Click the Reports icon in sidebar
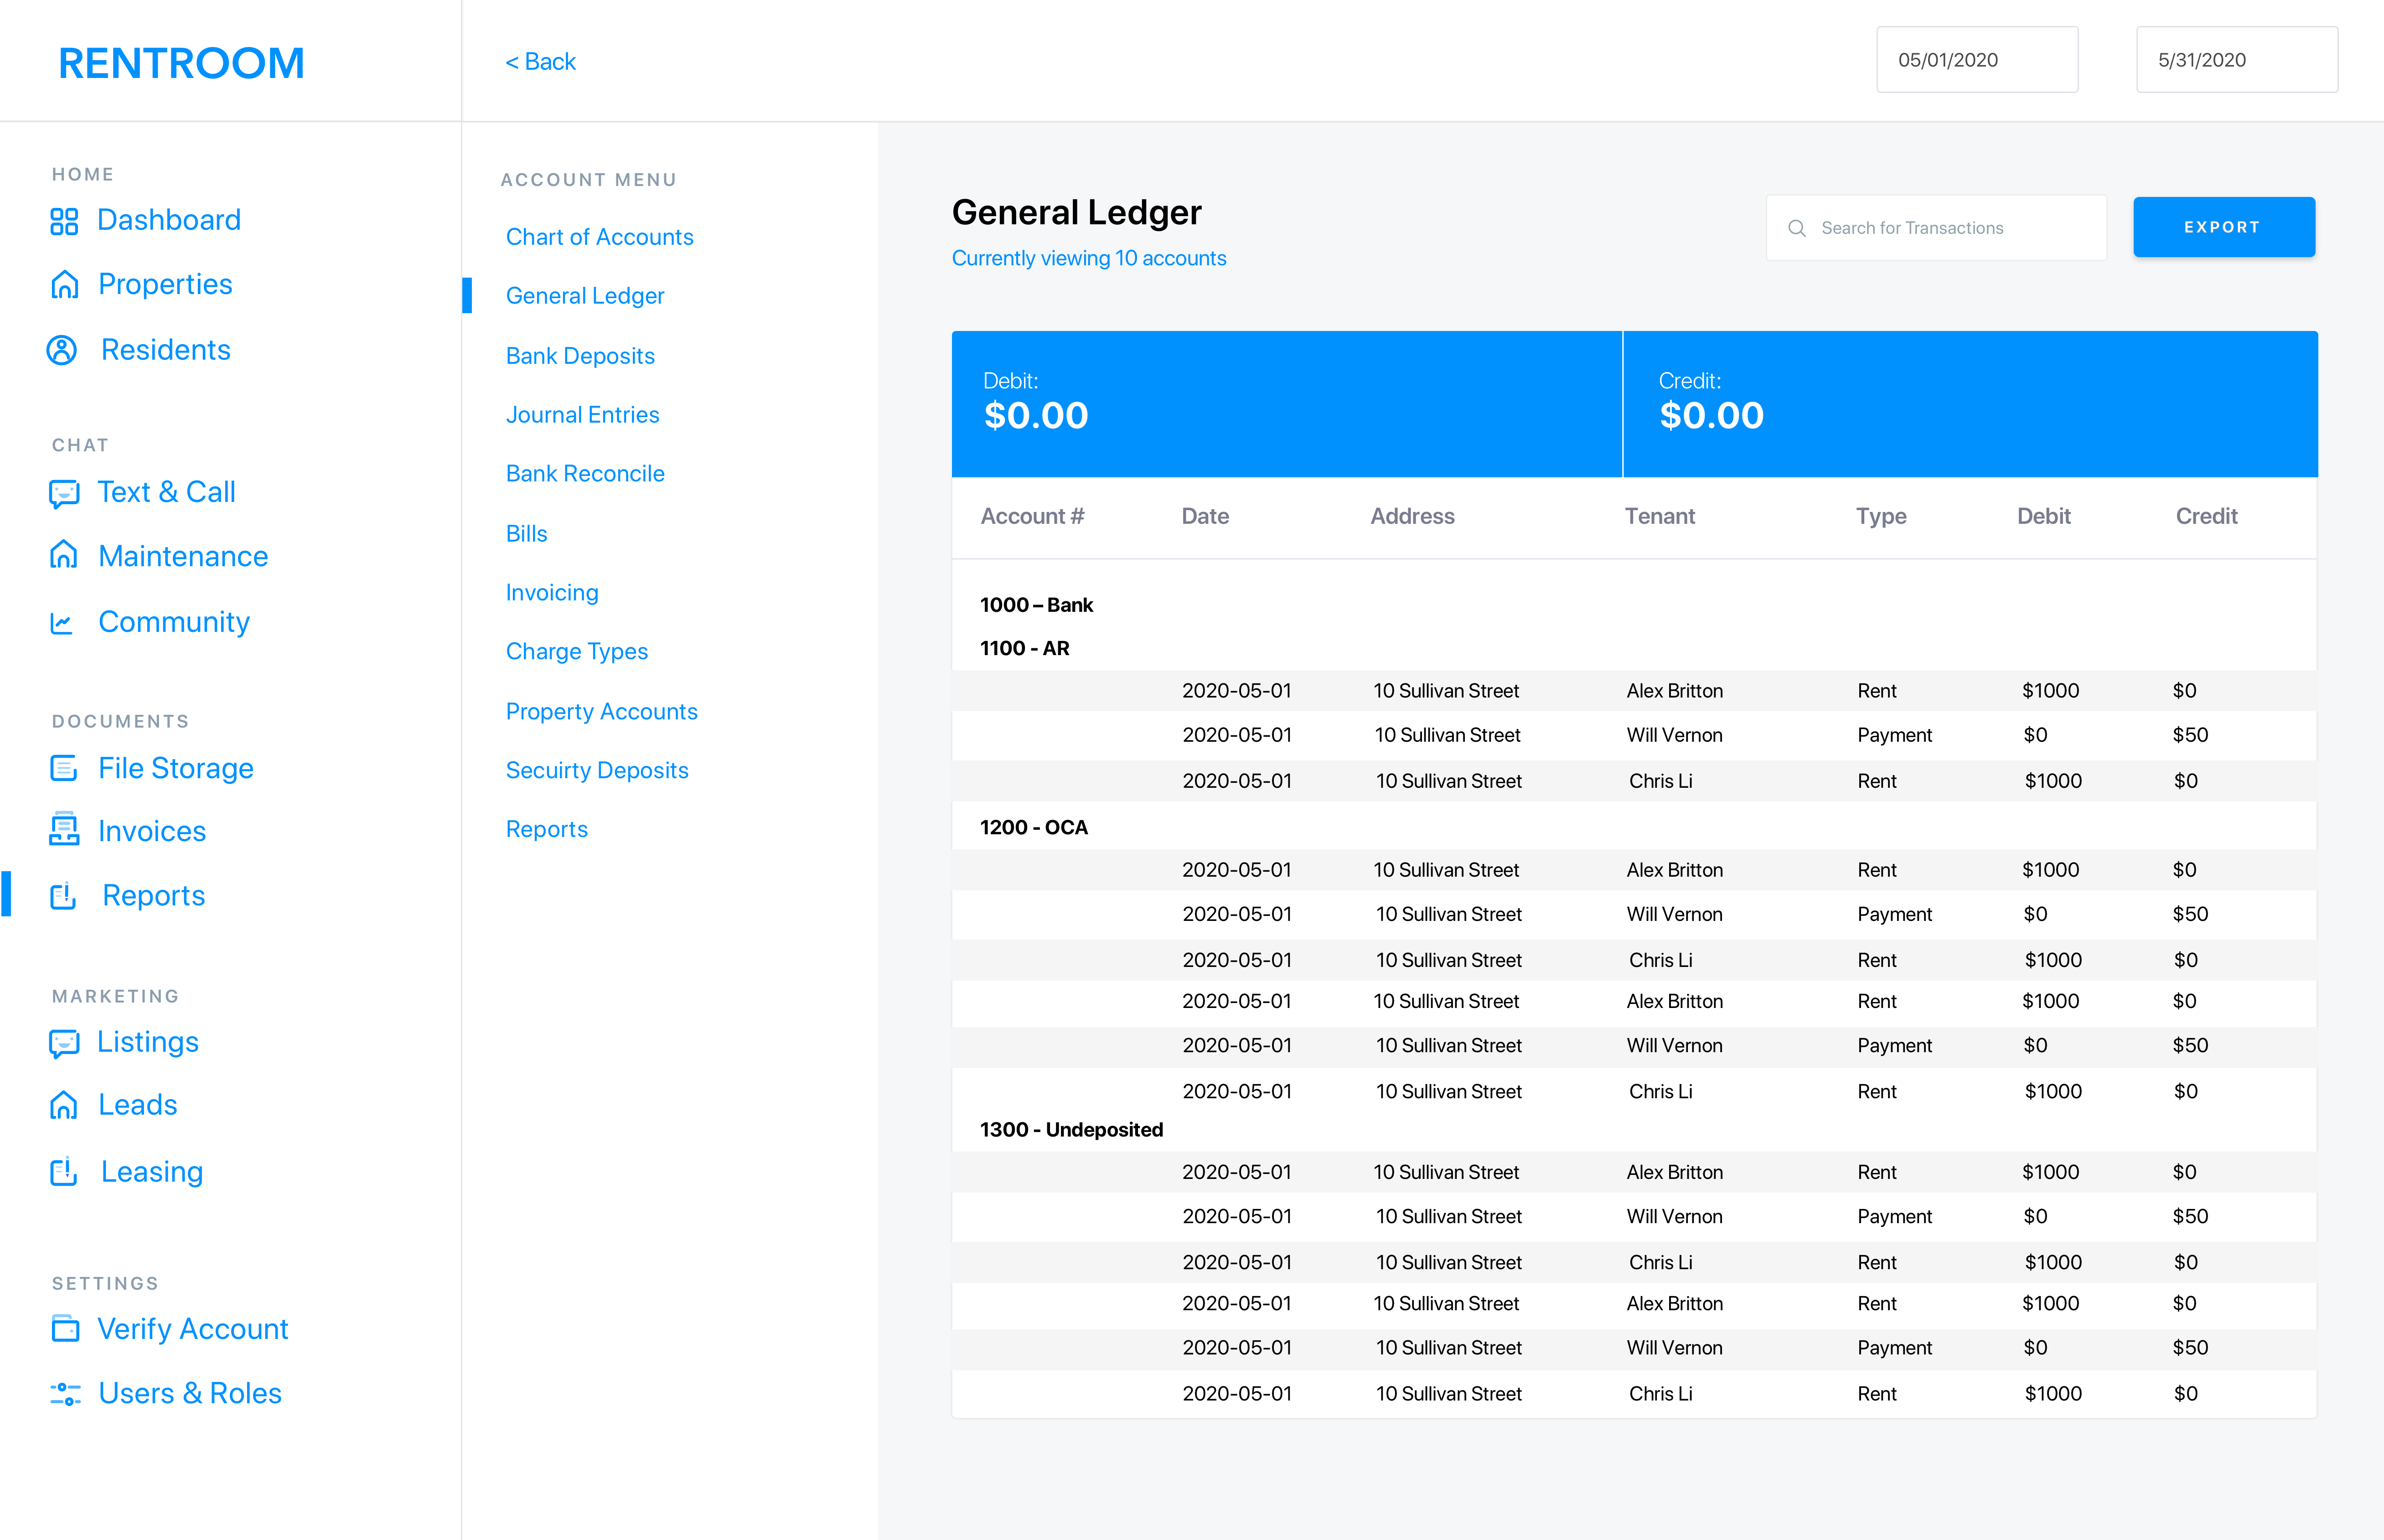The image size is (2384, 1540). point(64,895)
